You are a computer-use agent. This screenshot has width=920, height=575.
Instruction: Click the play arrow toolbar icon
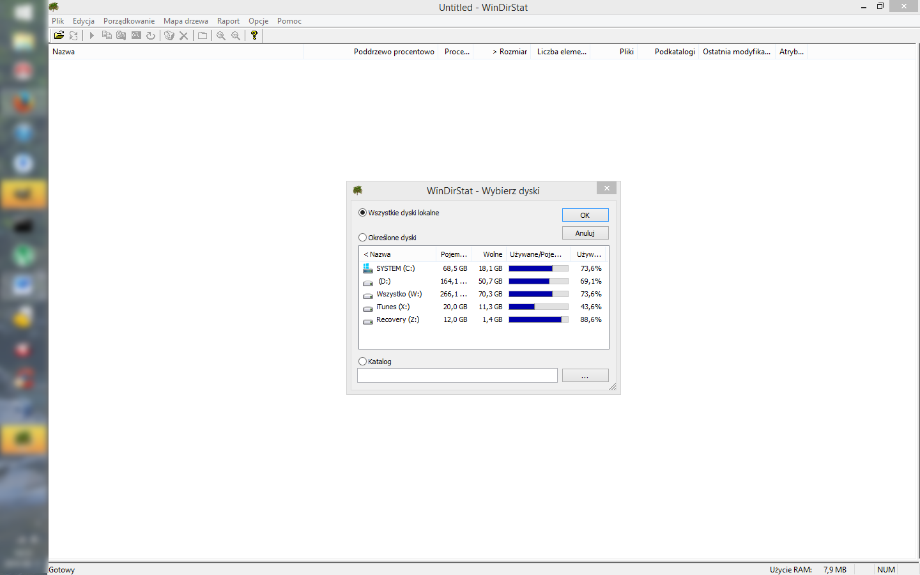[x=92, y=36]
